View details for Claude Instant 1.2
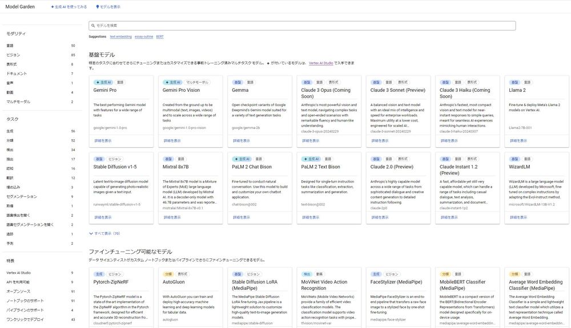The width and height of the screenshot is (571, 328). pos(449,217)
